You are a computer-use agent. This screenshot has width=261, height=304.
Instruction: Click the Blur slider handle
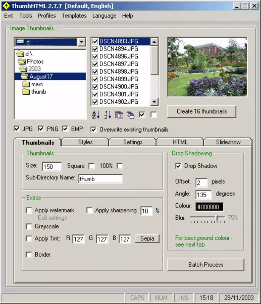tap(217, 218)
